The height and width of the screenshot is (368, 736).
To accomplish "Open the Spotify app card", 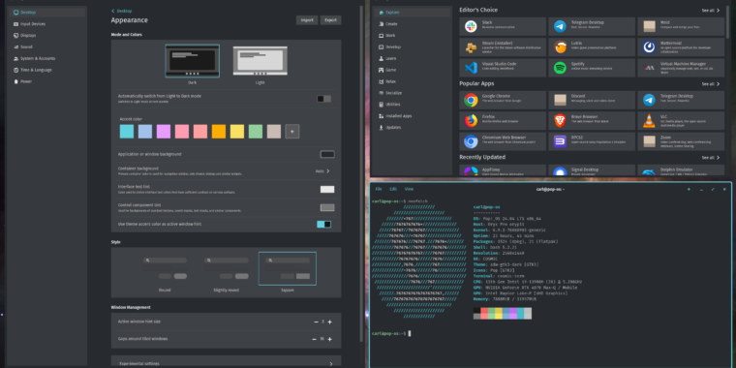I will coord(592,68).
